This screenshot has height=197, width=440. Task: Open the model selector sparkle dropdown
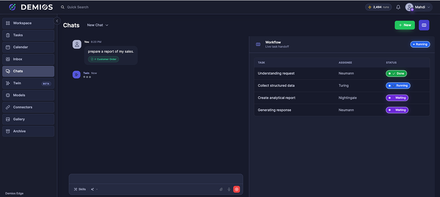tap(95, 189)
